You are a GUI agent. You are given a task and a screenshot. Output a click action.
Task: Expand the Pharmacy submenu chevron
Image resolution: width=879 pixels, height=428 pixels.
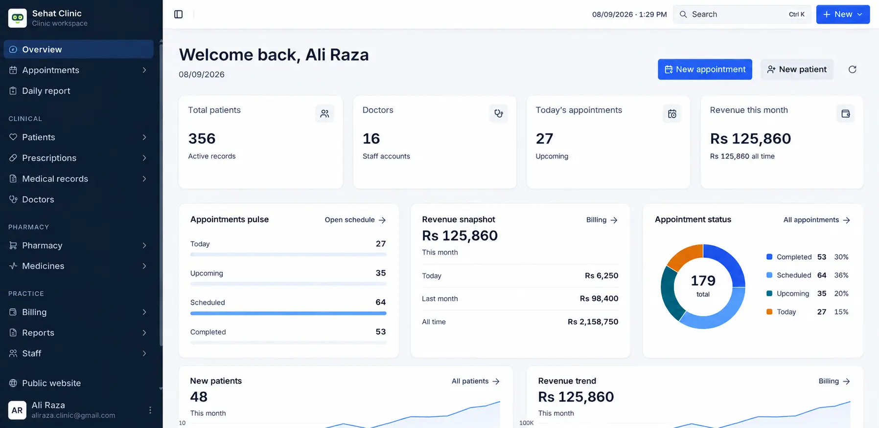tap(144, 245)
